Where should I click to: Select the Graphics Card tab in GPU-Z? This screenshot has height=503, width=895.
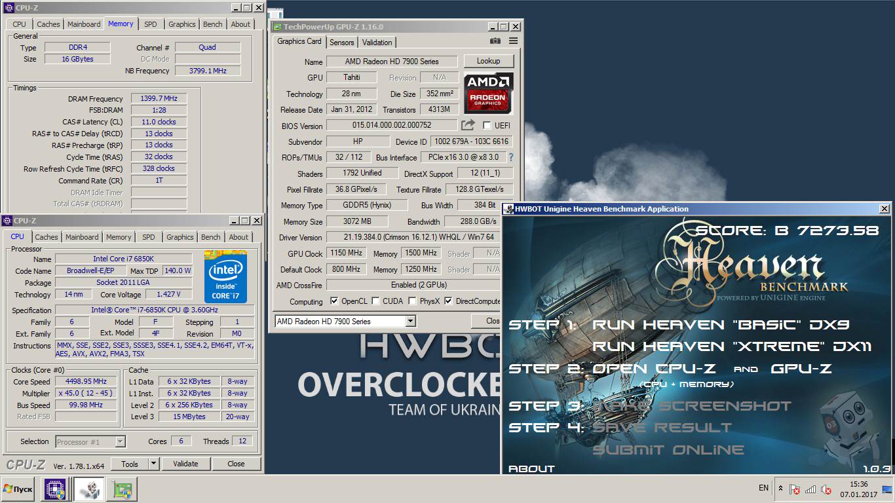(x=299, y=41)
